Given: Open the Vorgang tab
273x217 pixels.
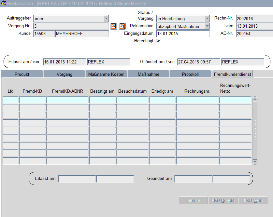Looking at the screenshot, I should point(65,74).
